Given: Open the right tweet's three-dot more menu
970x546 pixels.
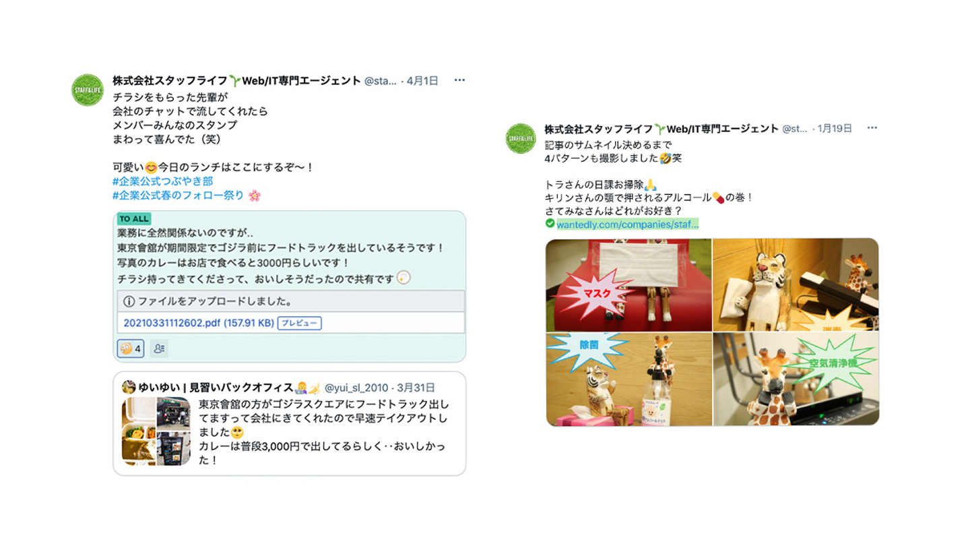Looking at the screenshot, I should click(872, 128).
